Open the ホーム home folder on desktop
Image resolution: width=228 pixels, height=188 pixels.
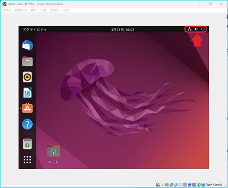[x=53, y=154]
